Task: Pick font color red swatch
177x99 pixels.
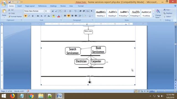Action: coord(59,16)
